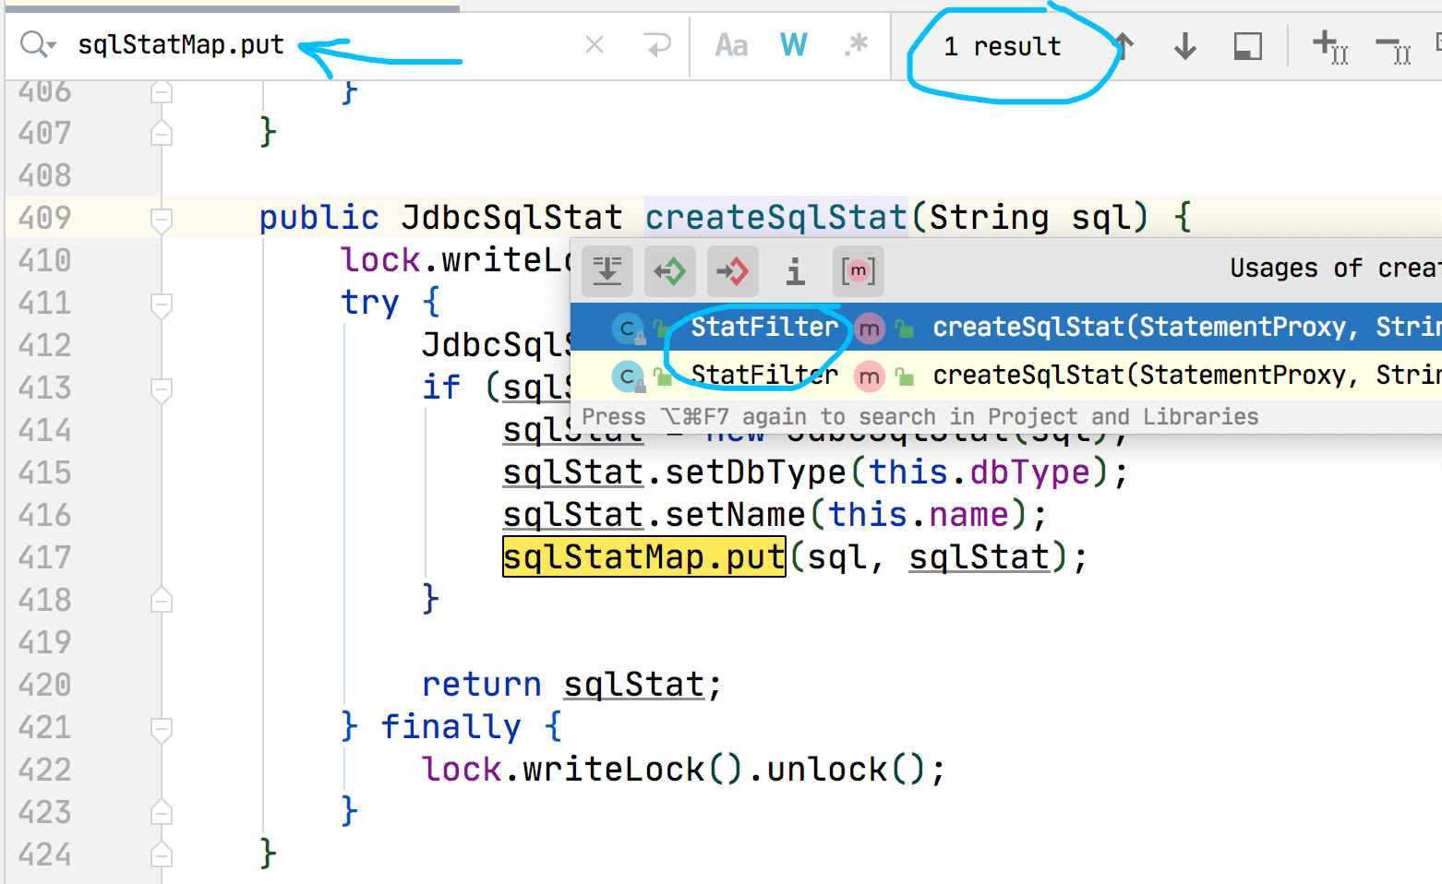
Task: Click method icon in highlighted usage row
Action: (869, 328)
